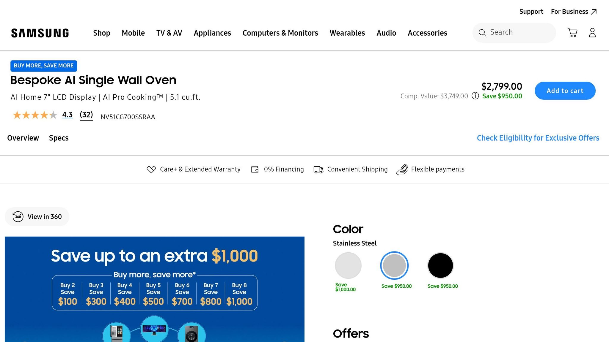Click the Convenient Shipping truck icon
The image size is (609, 342).
pyautogui.click(x=318, y=170)
